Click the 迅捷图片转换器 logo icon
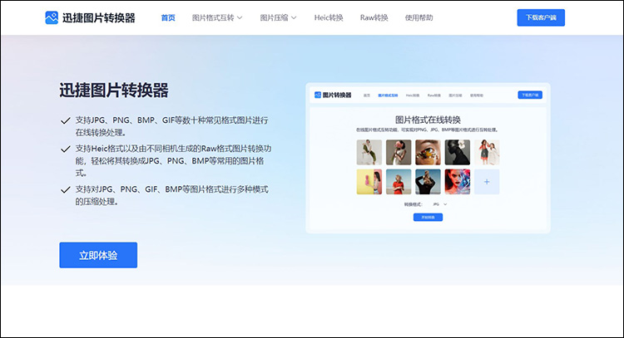624x338 pixels. [x=52, y=17]
